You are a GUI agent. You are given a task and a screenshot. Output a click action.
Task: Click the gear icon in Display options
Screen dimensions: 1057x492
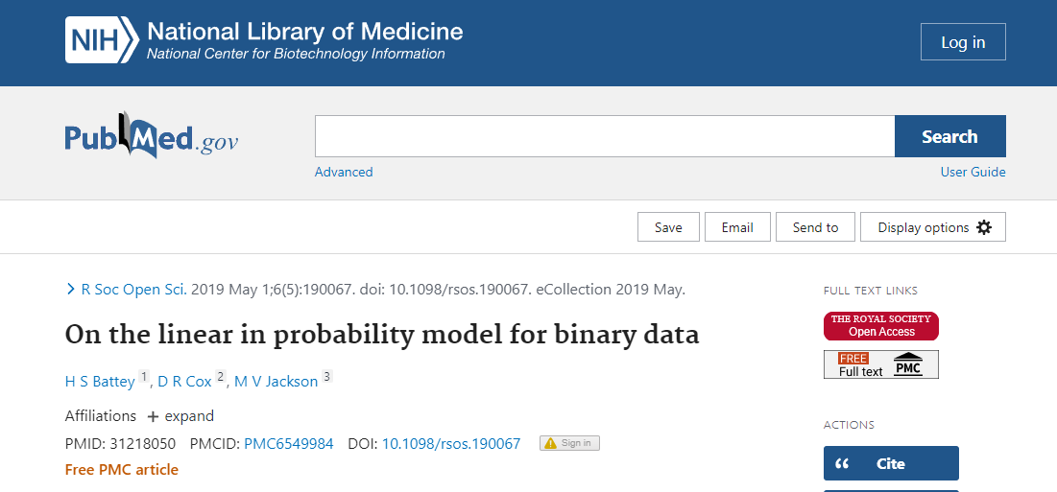[x=983, y=227]
